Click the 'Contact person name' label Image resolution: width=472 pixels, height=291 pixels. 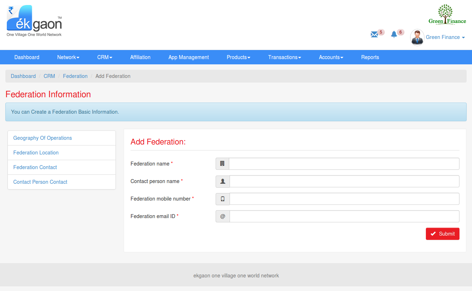(x=155, y=181)
